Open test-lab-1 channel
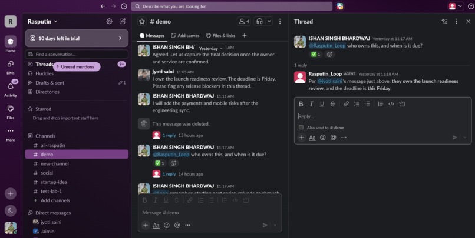Viewport: 475px width, 238px height. (x=77, y=191)
